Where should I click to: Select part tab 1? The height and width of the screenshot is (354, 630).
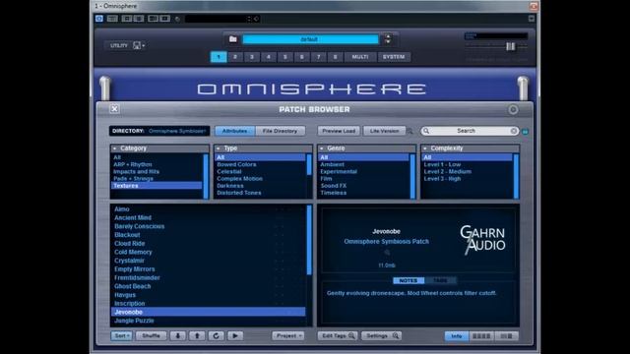click(x=219, y=57)
